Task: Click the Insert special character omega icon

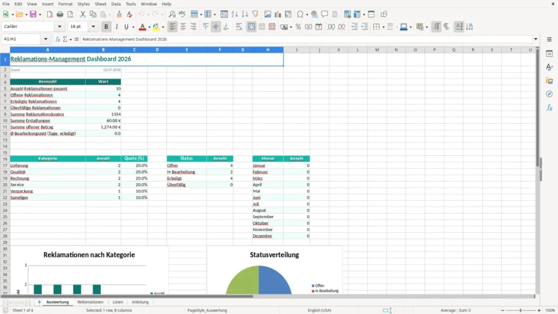Action: click(300, 14)
